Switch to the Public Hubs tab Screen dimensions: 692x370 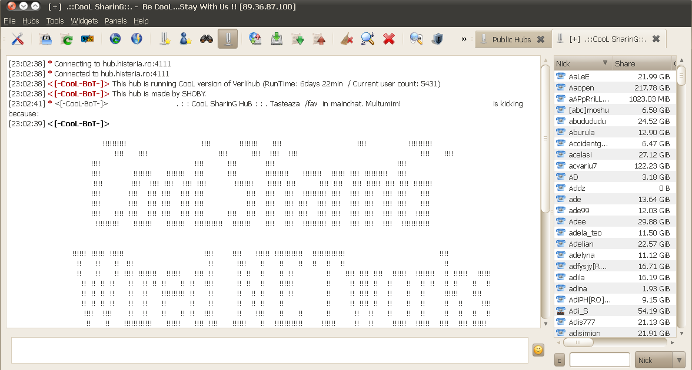click(511, 39)
